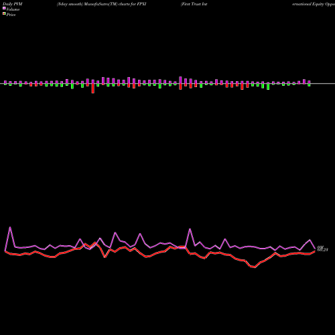
Task: Click the first magenta volume line peak
Action: 10,228
